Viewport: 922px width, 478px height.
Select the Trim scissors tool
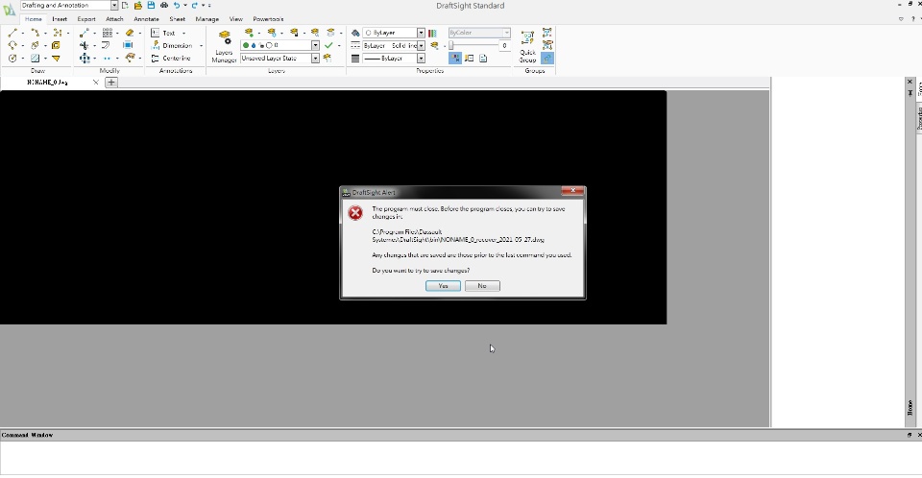(85, 45)
